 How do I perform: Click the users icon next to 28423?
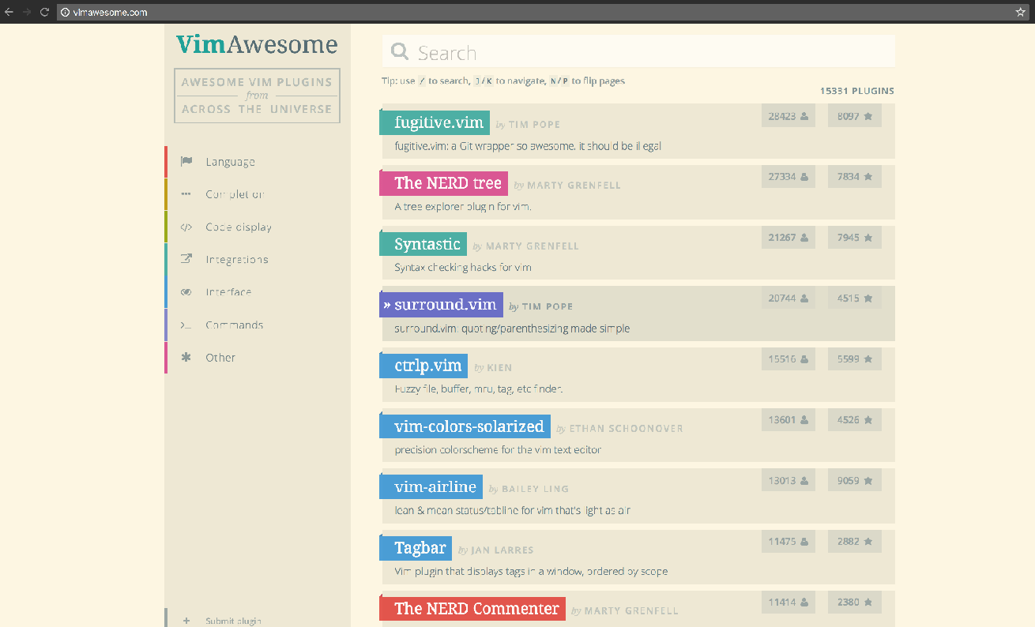pos(804,116)
